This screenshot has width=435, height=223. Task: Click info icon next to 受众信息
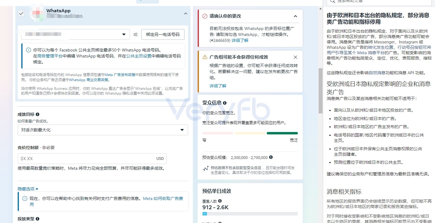coord(225,103)
